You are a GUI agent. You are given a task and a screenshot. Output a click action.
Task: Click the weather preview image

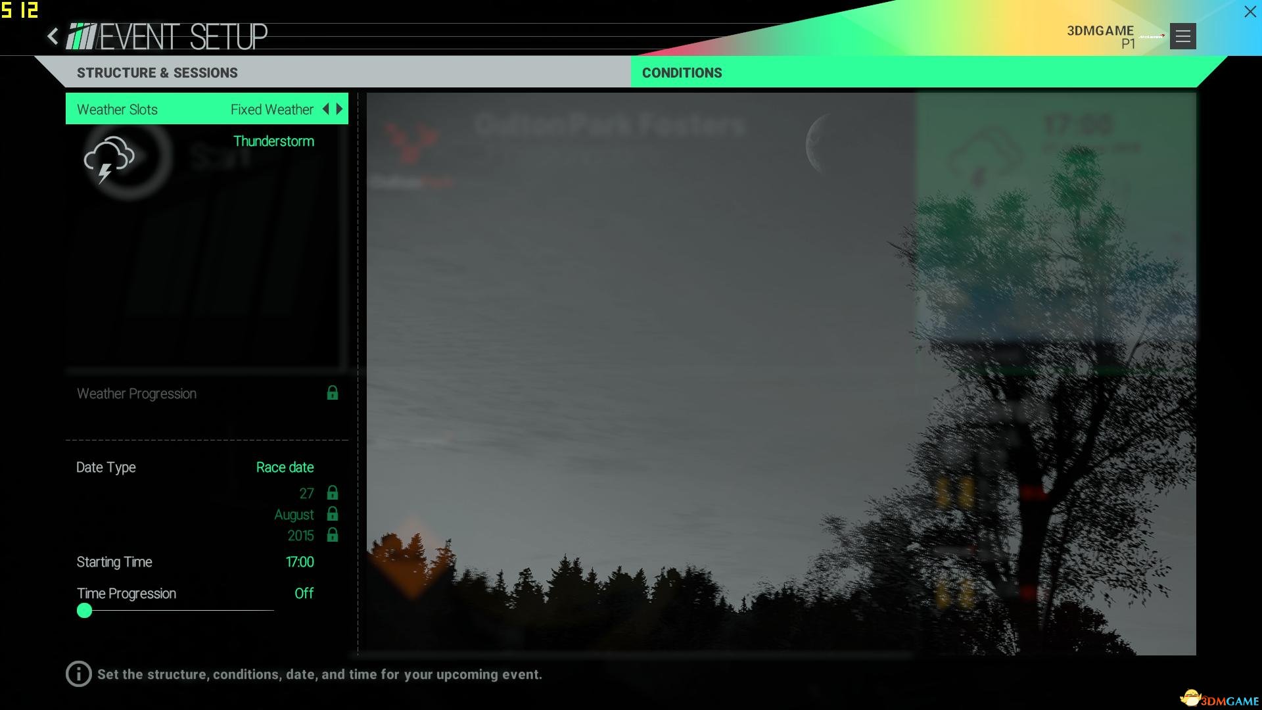pos(781,373)
